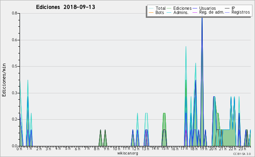Click the y-axis value "0.8"
Viewport: 255px width, 157px height.
(14, 13)
